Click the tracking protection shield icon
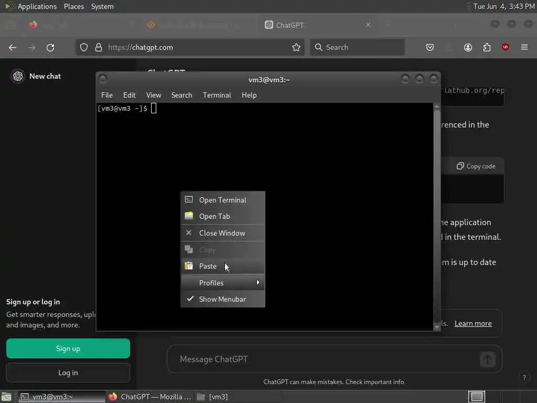 point(84,47)
